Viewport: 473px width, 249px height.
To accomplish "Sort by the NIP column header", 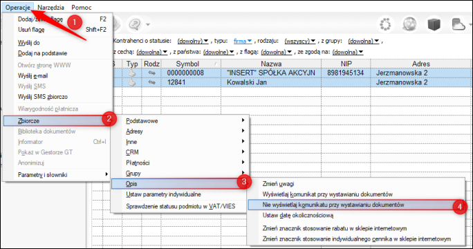I will coord(346,64).
